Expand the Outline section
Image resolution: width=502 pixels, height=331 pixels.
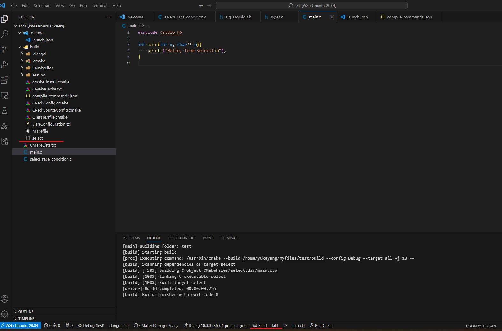click(64, 312)
